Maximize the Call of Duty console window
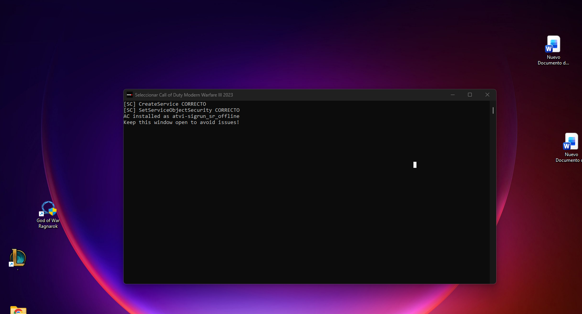Screen dimensions: 582x314 pyautogui.click(x=470, y=95)
